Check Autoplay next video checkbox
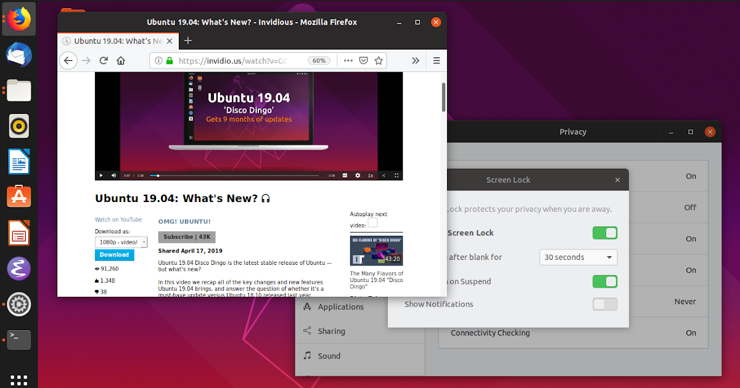This screenshot has width=740, height=388. tap(372, 223)
